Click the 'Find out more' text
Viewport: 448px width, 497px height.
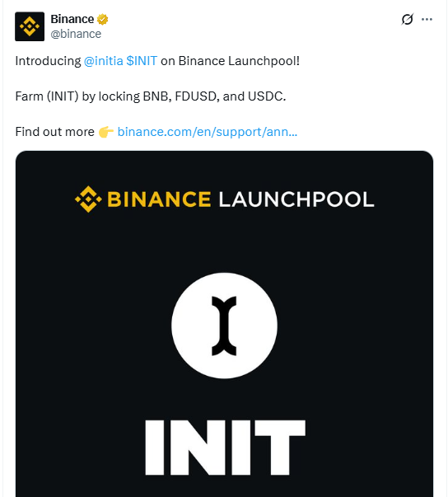(55, 132)
